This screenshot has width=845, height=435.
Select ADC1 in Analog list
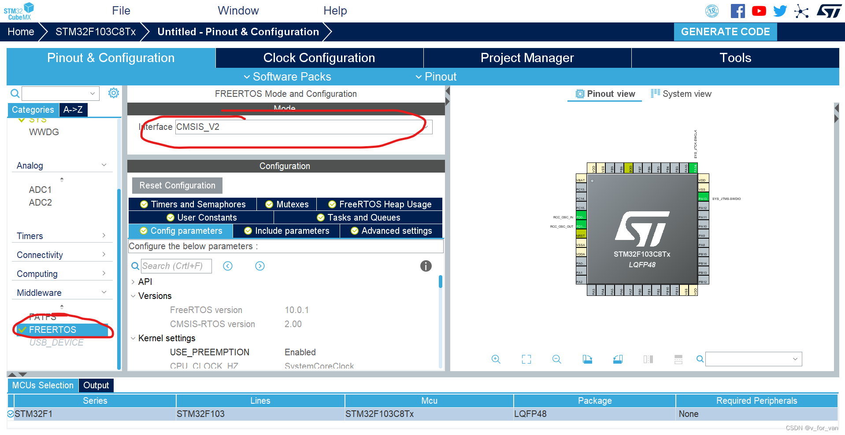pyautogui.click(x=41, y=190)
